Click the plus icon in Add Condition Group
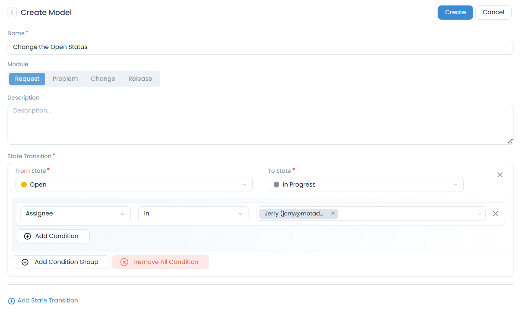Image resolution: width=529 pixels, height=315 pixels. 25,262
